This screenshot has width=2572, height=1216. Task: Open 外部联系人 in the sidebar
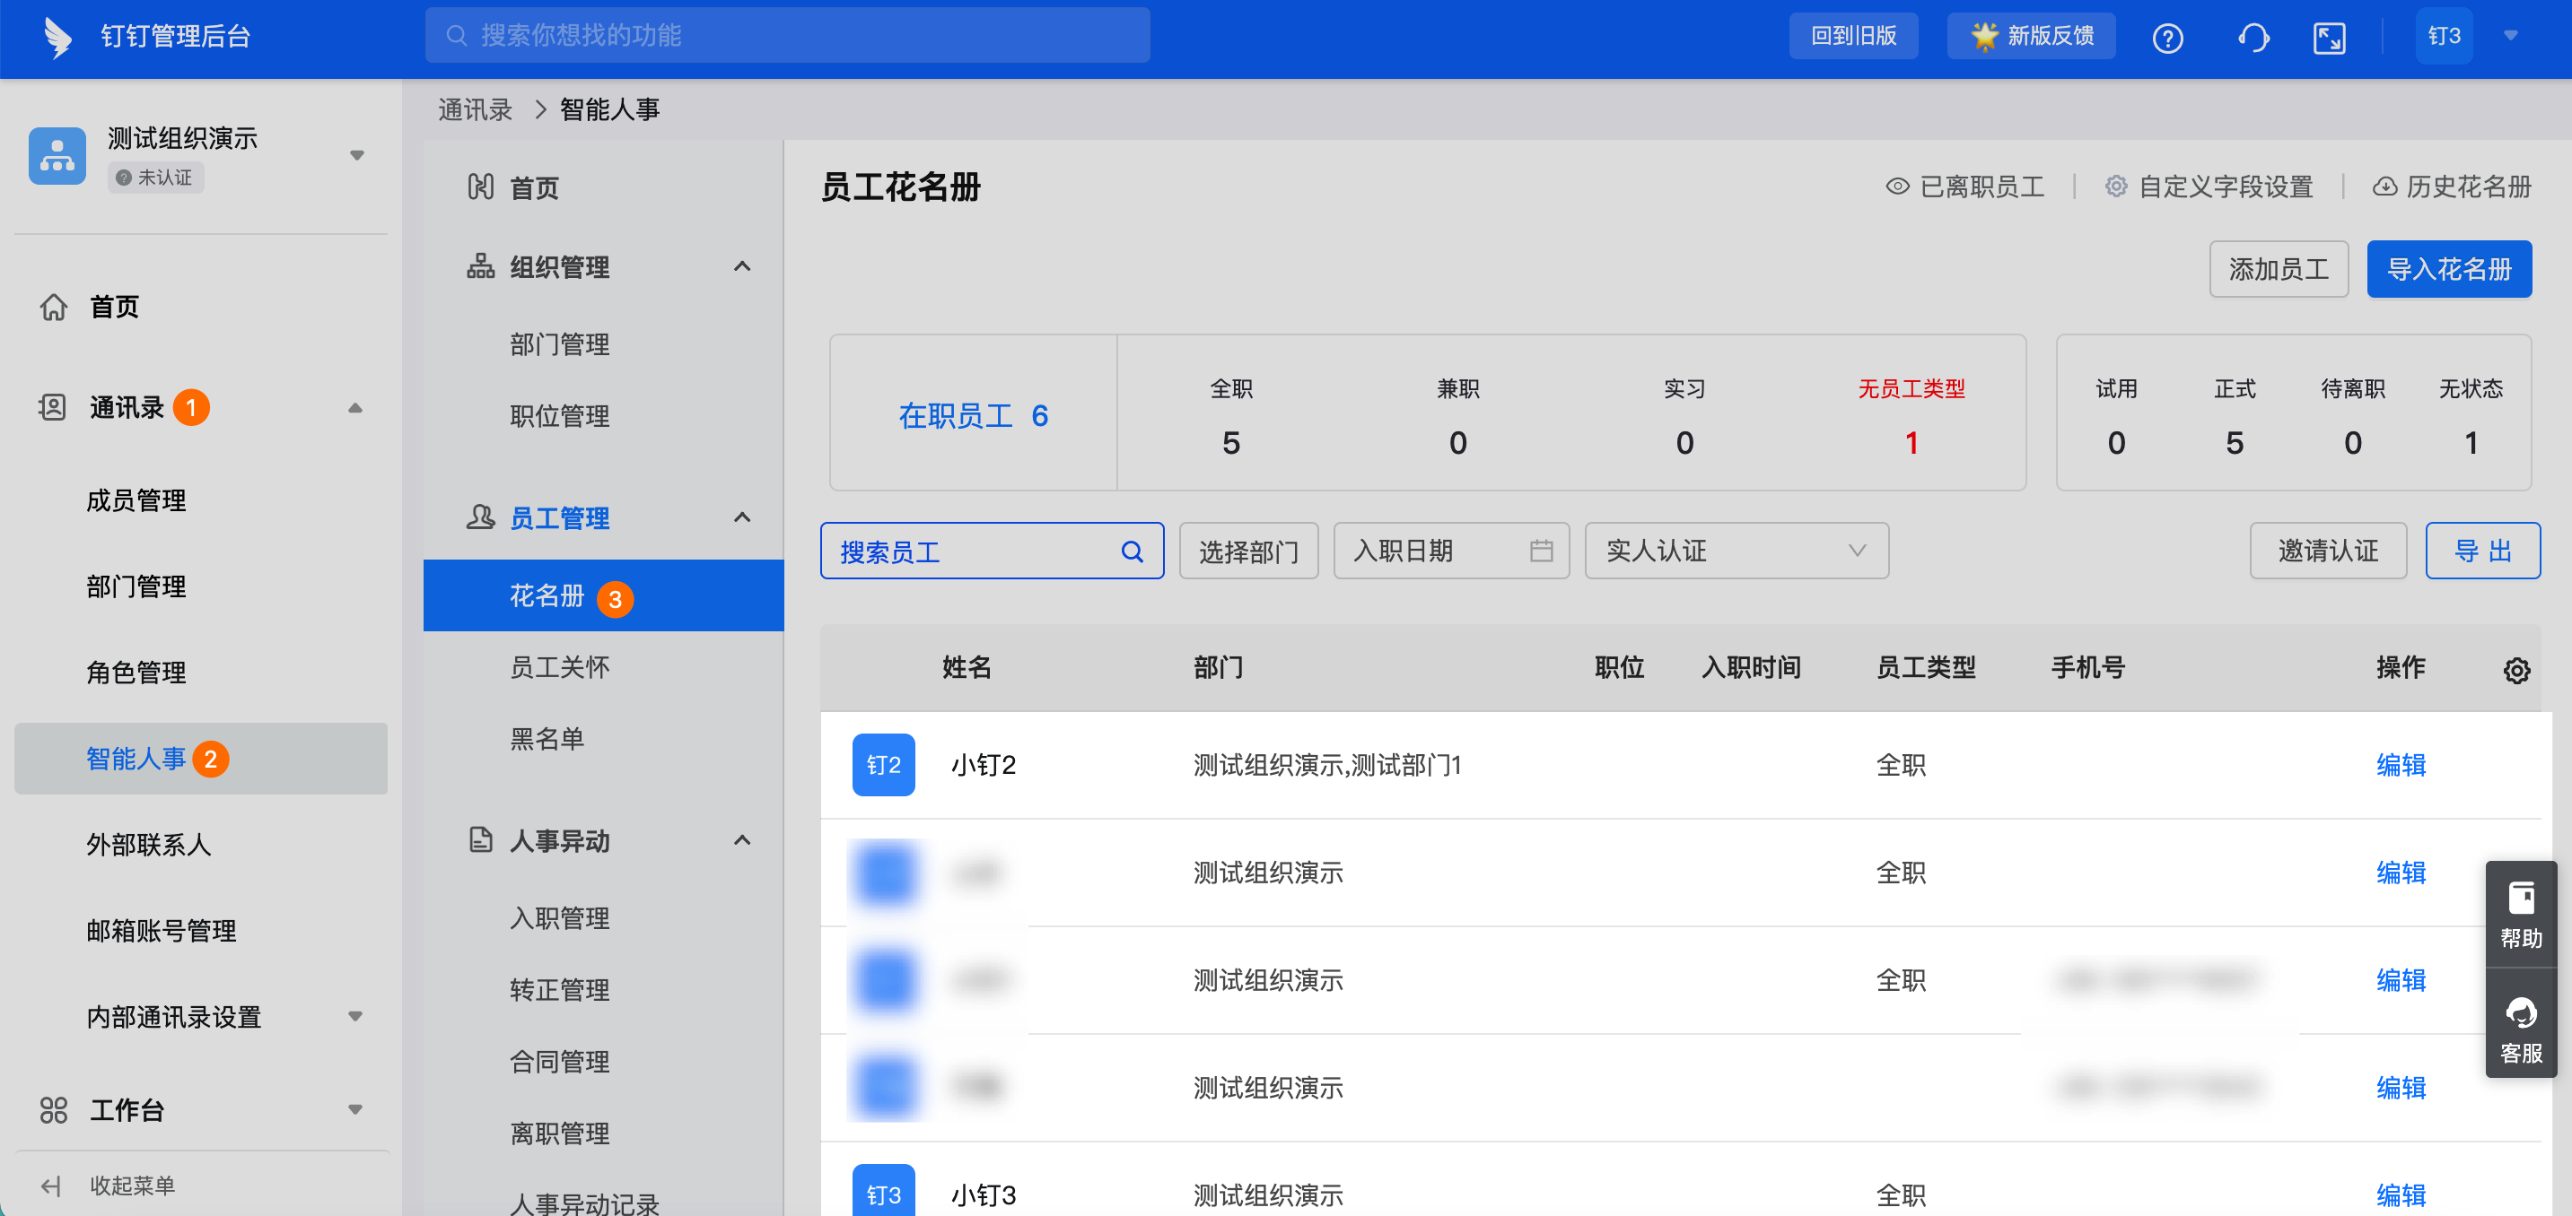coord(148,845)
